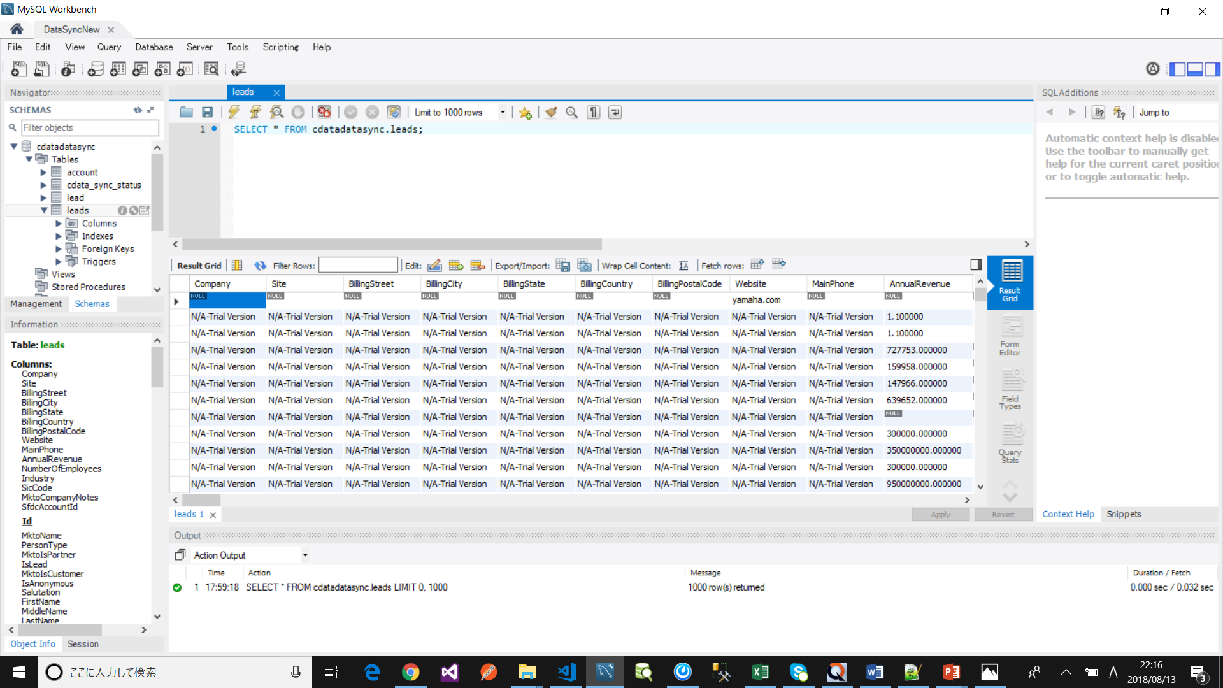Toggle autocommit with the safe-mode icon
This screenshot has width=1223, height=688.
394,112
